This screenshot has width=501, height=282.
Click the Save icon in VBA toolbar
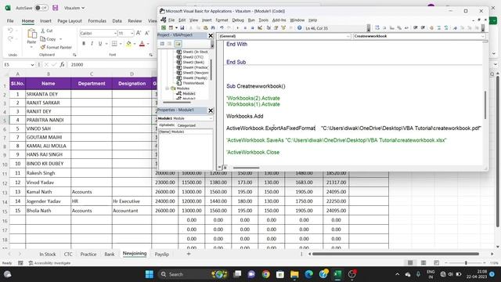[x=182, y=28]
